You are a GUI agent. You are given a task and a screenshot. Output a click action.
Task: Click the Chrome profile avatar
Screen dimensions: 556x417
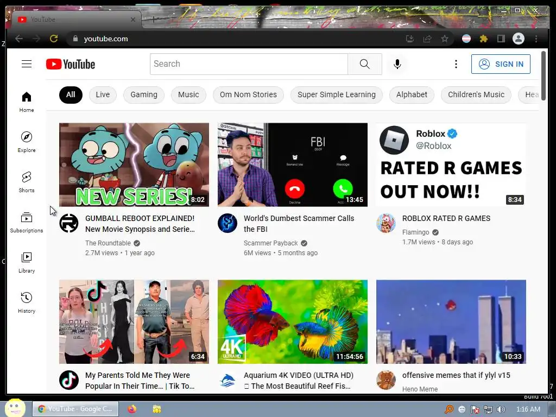[519, 39]
